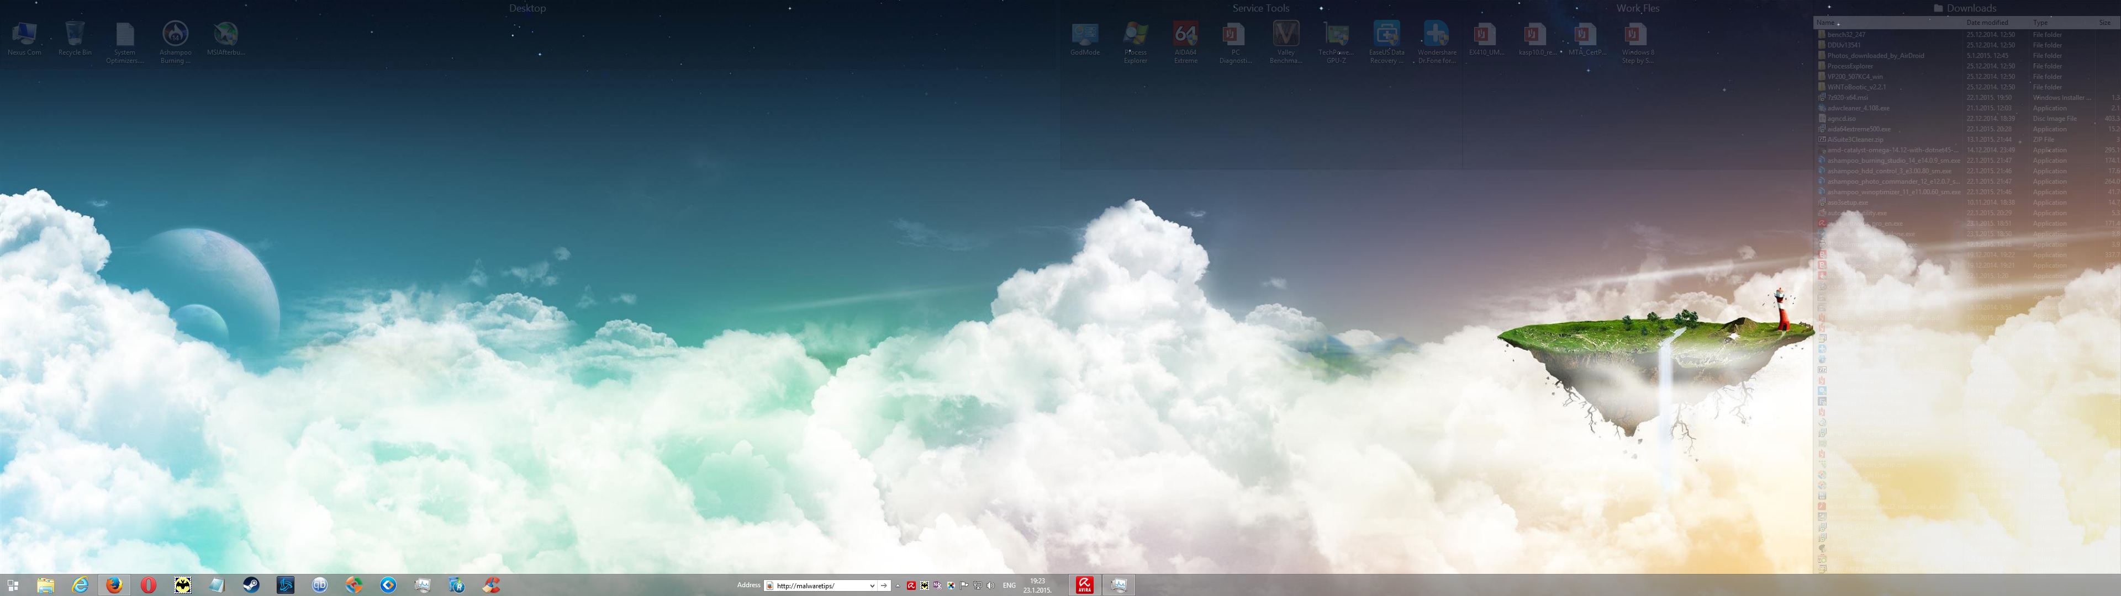Click the Avira icon in taskbar
2121x596 pixels.
pos(1084,584)
